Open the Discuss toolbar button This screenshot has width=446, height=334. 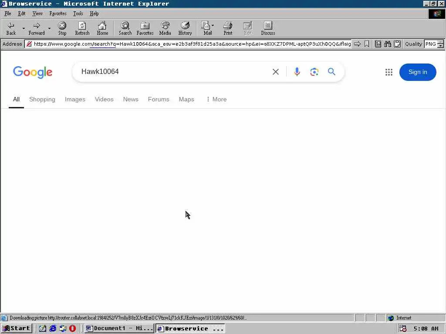268,28
